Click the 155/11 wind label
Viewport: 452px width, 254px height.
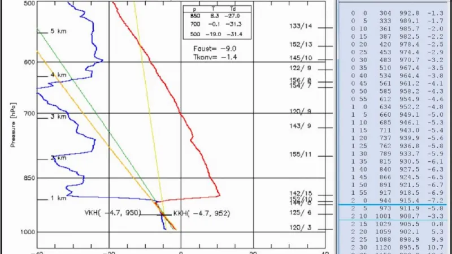pos(300,154)
